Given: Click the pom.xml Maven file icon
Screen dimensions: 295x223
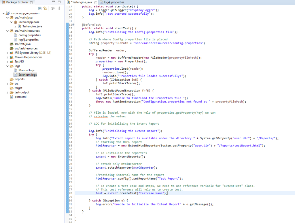Looking at the screenshot, I should pos(12,97).
